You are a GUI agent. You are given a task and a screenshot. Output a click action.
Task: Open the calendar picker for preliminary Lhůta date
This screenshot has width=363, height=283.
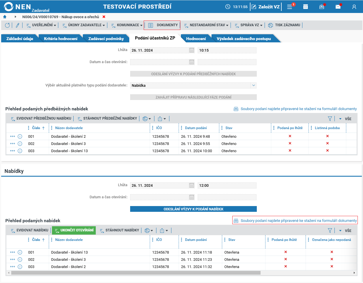pos(192,50)
